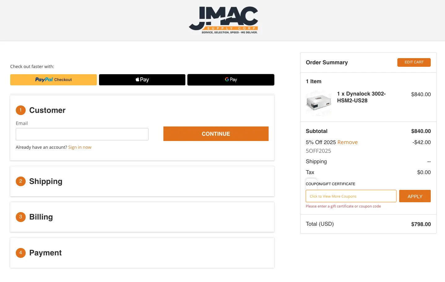Open the Sign in now link
The width and height of the screenshot is (445, 282).
pyautogui.click(x=80, y=147)
